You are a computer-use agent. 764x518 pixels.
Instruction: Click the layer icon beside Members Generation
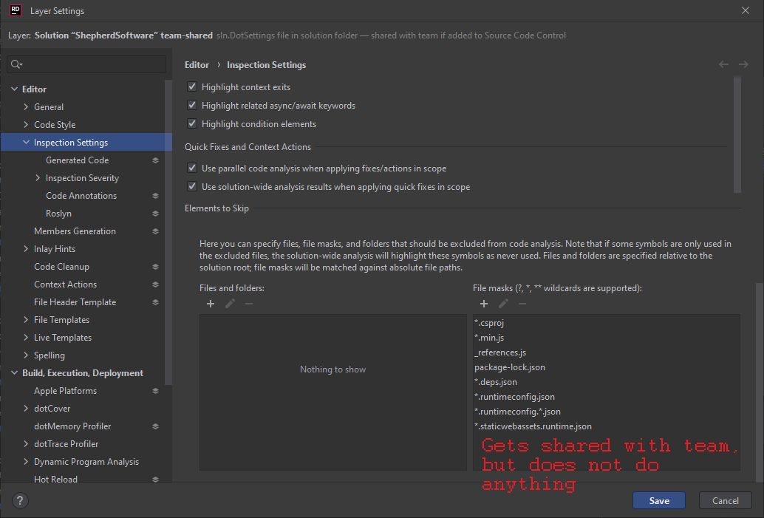pyautogui.click(x=155, y=231)
